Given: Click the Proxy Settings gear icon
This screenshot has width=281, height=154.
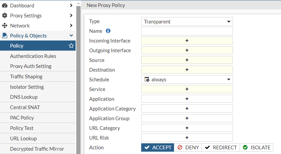Looking at the screenshot, I should [5, 16].
